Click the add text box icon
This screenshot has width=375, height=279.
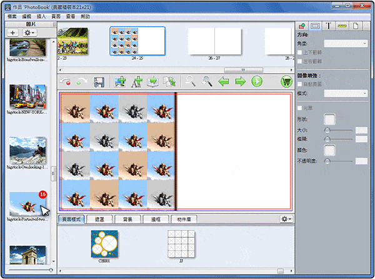click(x=136, y=81)
